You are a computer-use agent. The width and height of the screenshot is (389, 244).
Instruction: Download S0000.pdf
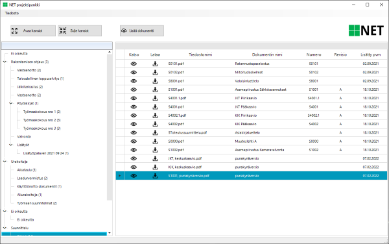tap(155, 141)
